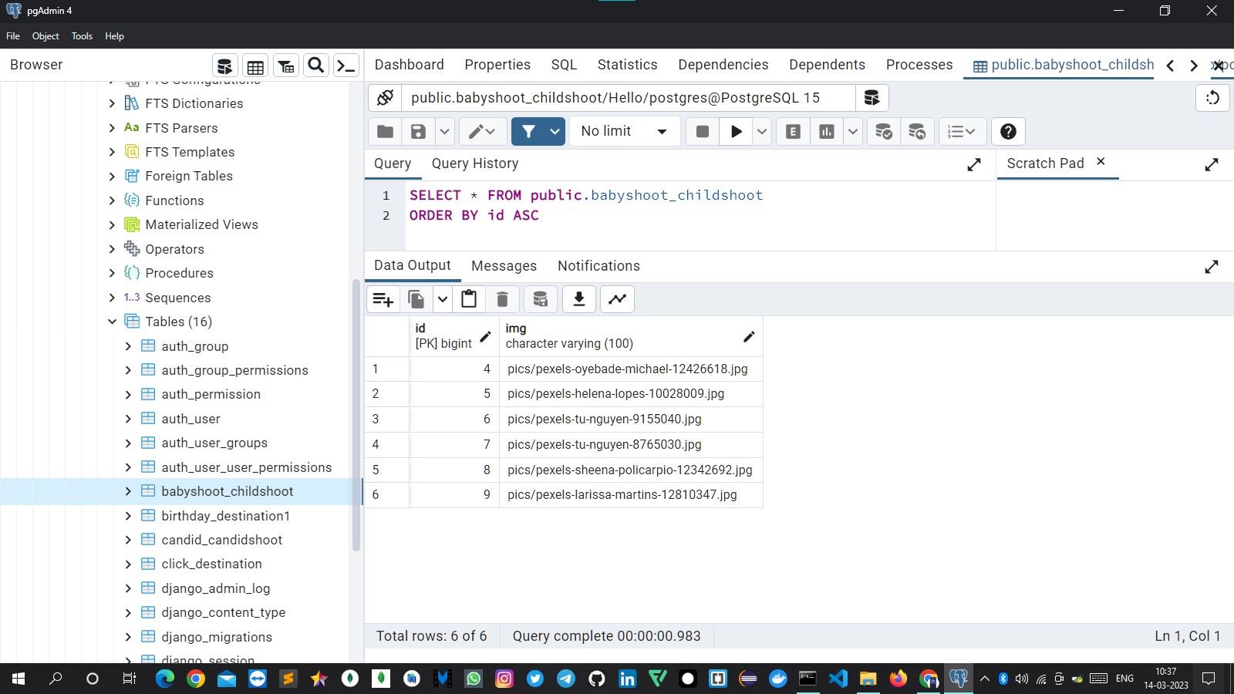Open the Graph Visualiser icon
1234x694 pixels.
[x=618, y=299]
